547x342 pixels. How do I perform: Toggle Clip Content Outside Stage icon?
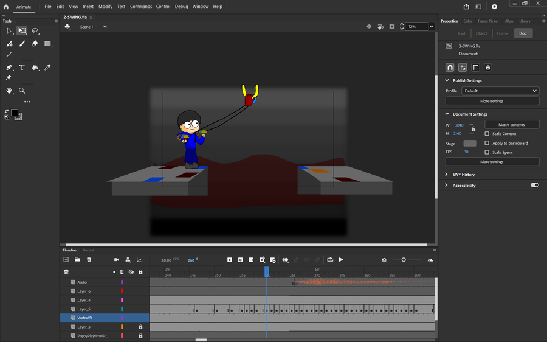pos(392,27)
